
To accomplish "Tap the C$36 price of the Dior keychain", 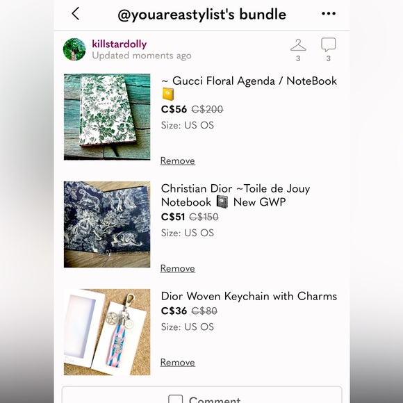I will coord(174,311).
